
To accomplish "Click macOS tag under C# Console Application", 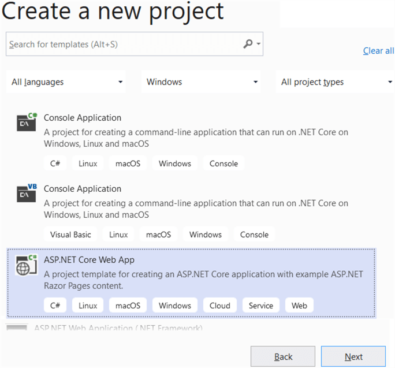I will (128, 163).
